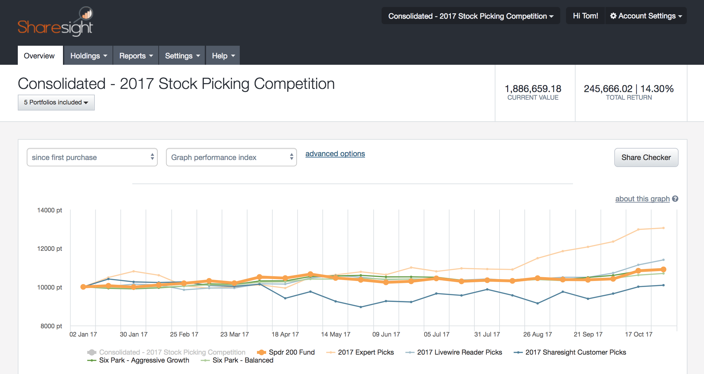Switch to the Overview tab
The height and width of the screenshot is (374, 704).
tap(39, 56)
